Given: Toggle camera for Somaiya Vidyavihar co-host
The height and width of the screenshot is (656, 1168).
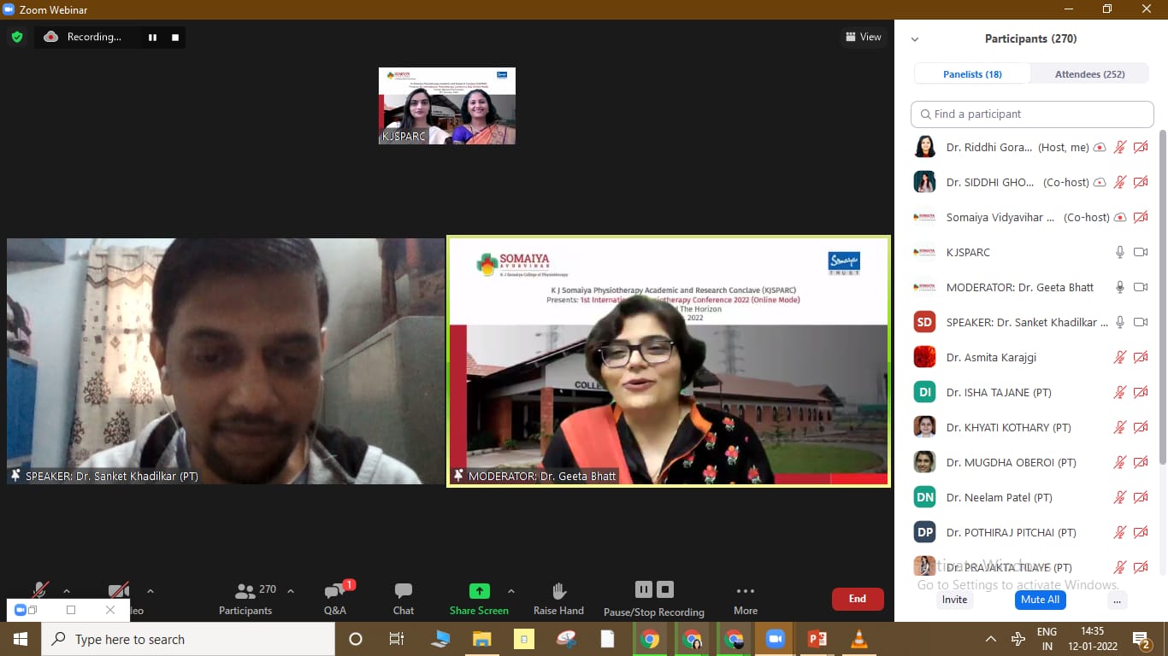Looking at the screenshot, I should point(1141,217).
